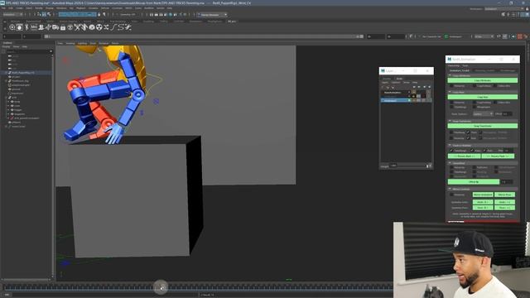Click the green Mirror Pose button
This screenshot has height=298, width=530.
pos(504,195)
